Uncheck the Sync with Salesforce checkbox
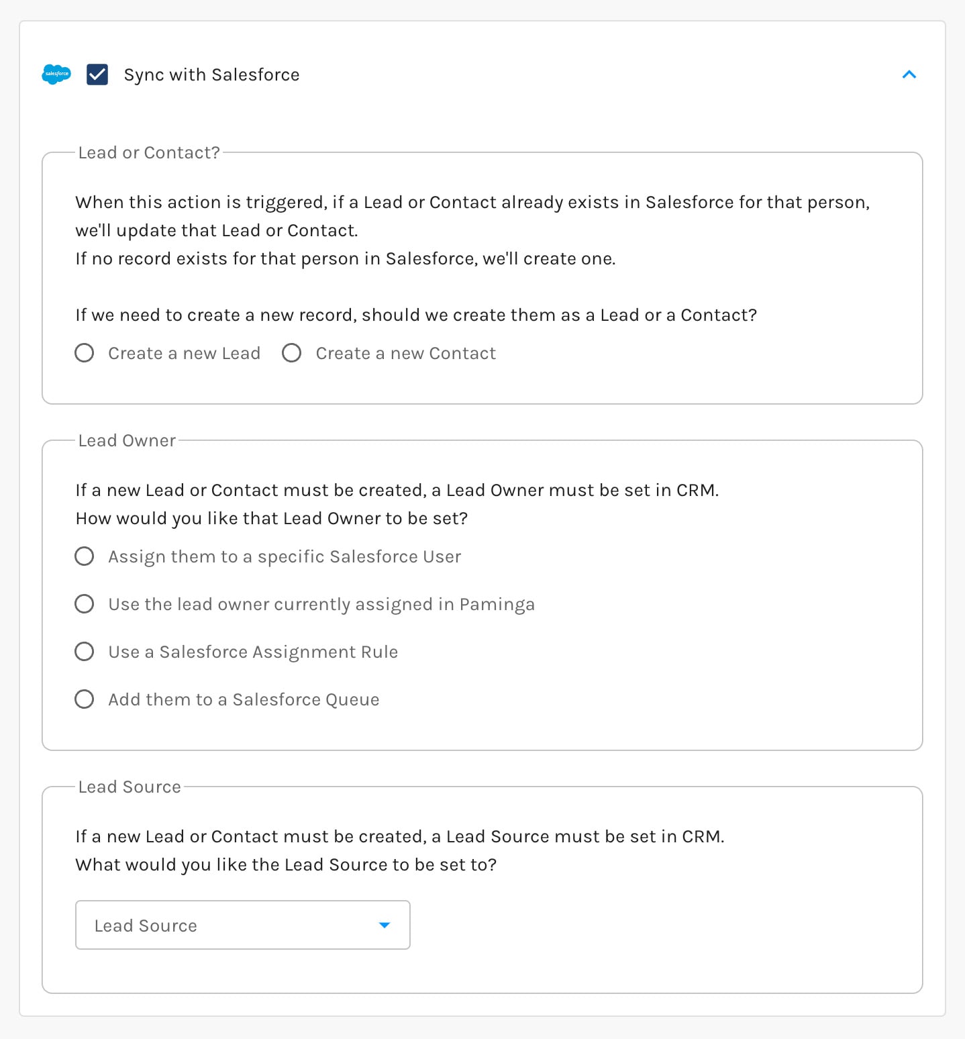The height and width of the screenshot is (1039, 965). coord(97,75)
